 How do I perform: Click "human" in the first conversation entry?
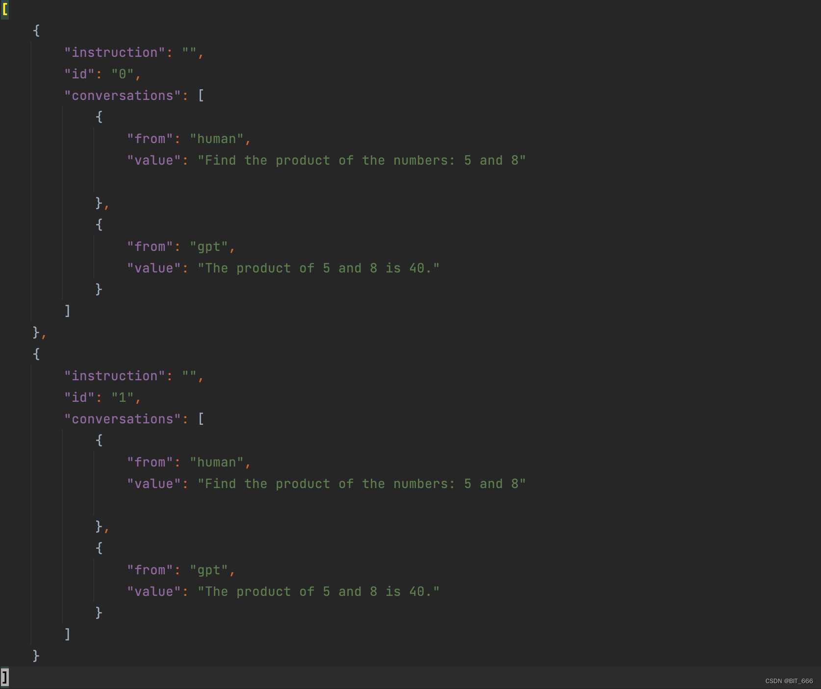click(x=218, y=139)
